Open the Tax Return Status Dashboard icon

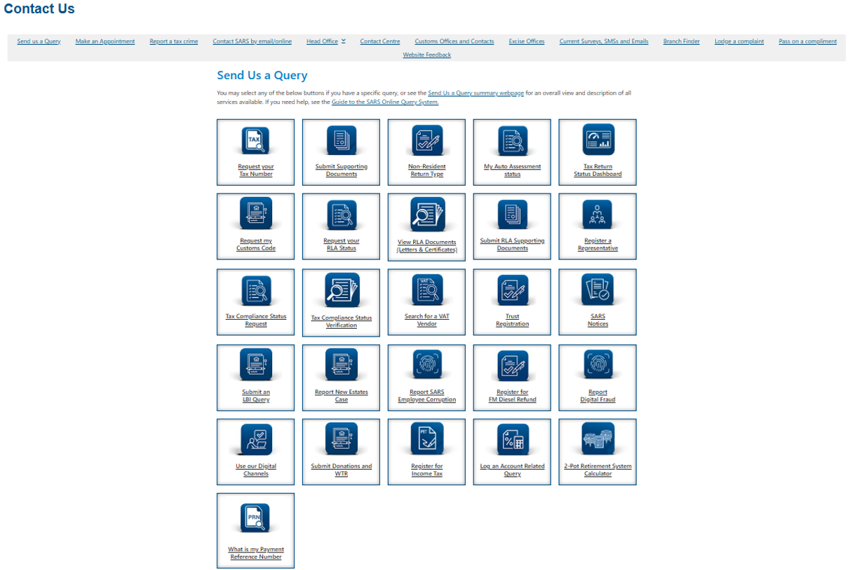[x=598, y=140]
